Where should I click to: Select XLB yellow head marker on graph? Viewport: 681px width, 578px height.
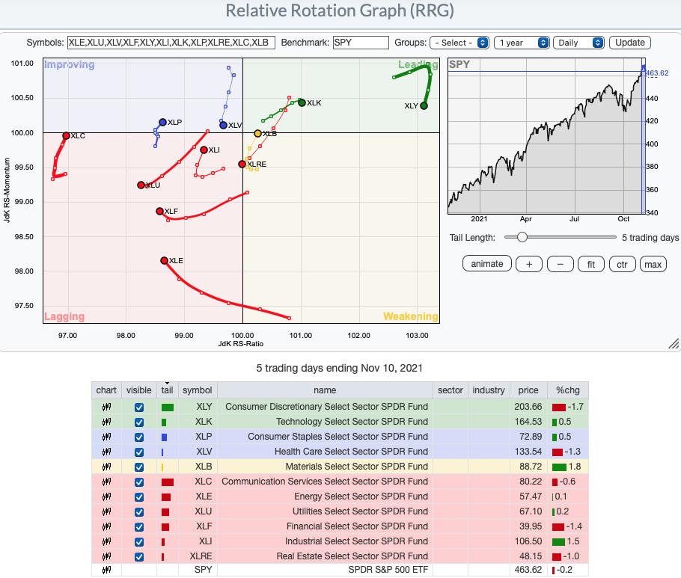257,133
